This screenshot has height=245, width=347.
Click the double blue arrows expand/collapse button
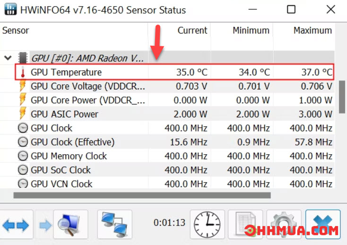tap(16, 225)
